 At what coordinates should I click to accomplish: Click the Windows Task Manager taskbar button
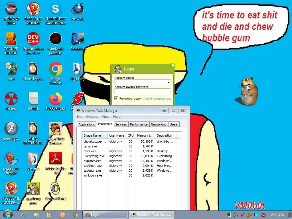(x=151, y=215)
